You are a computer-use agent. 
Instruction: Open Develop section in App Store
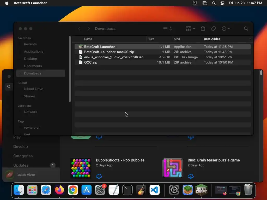[x=20, y=147]
